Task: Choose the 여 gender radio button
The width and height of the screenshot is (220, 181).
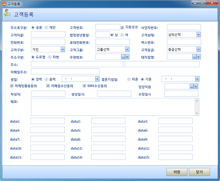Action: [x=122, y=35]
